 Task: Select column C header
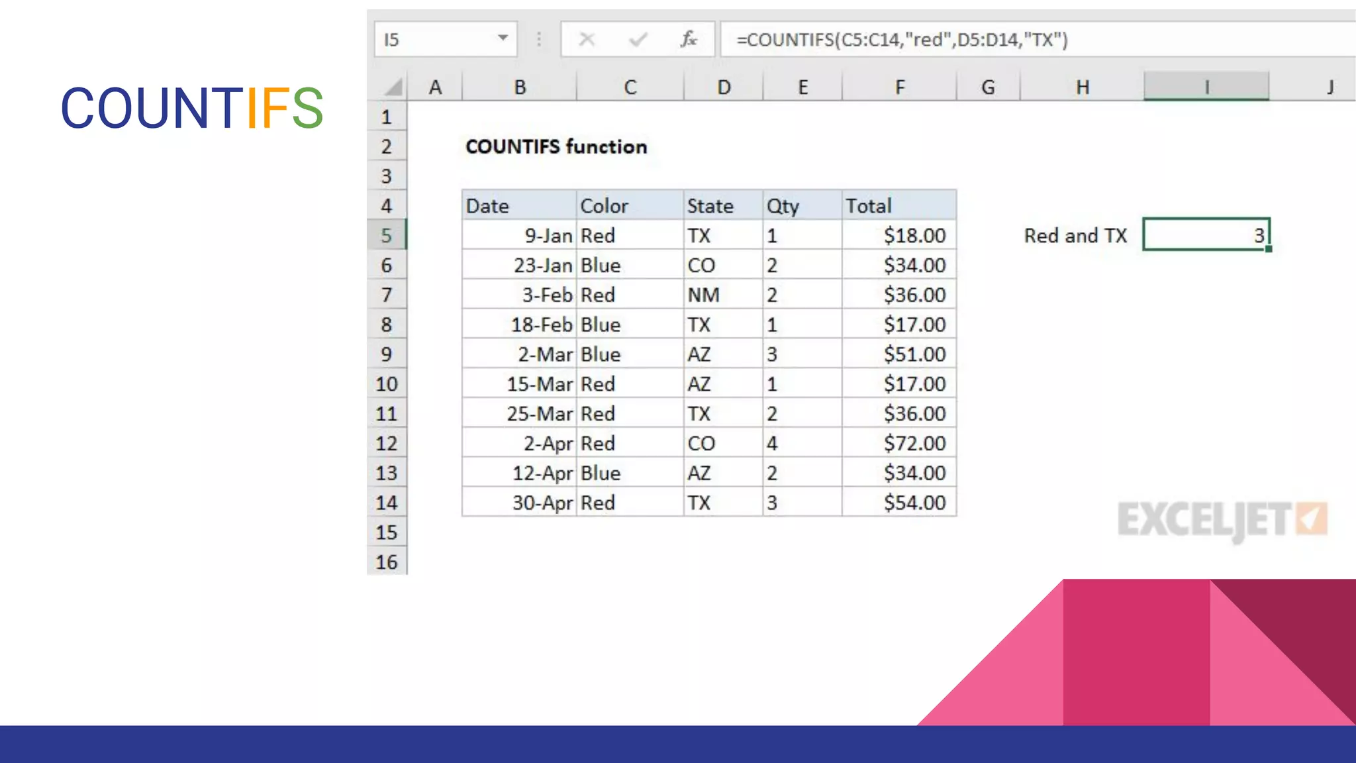pos(630,87)
